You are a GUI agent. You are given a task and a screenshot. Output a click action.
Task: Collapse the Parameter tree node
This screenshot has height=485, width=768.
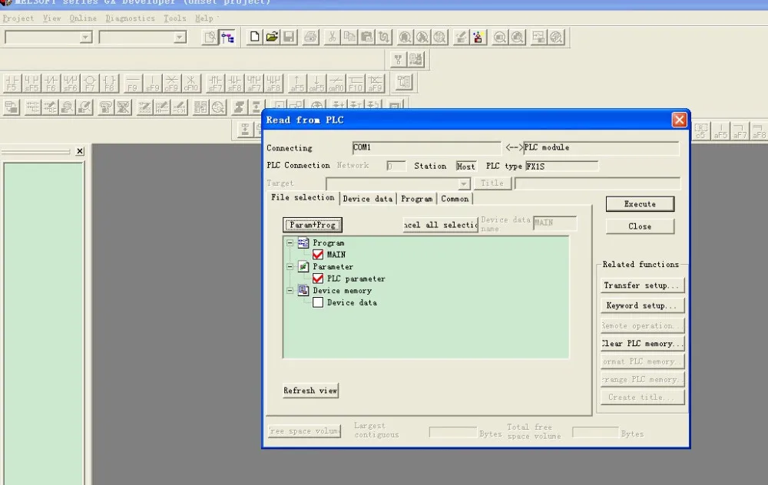pos(290,267)
